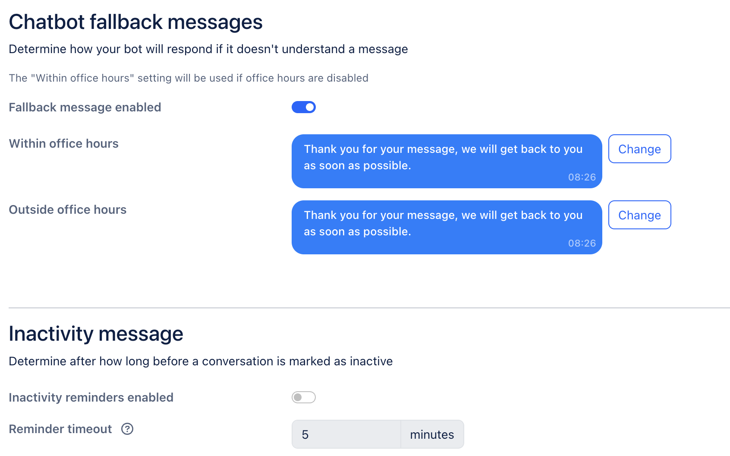Enable the Inactivity reminders toggle

tap(304, 397)
